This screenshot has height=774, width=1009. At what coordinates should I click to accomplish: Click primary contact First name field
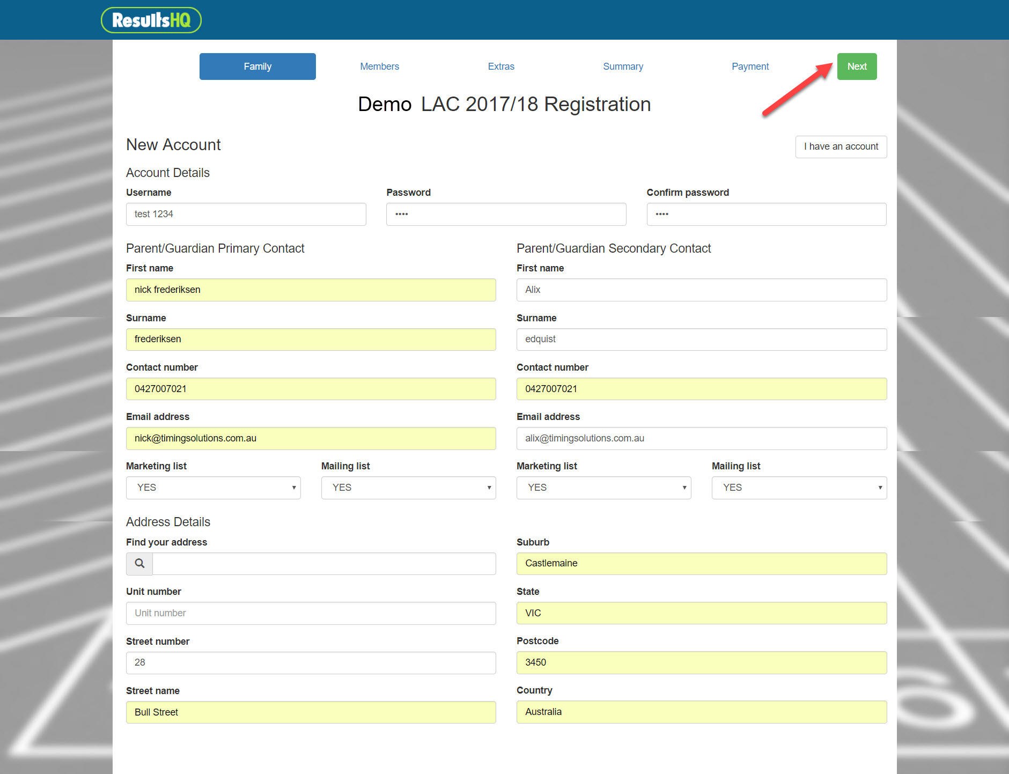coord(311,290)
